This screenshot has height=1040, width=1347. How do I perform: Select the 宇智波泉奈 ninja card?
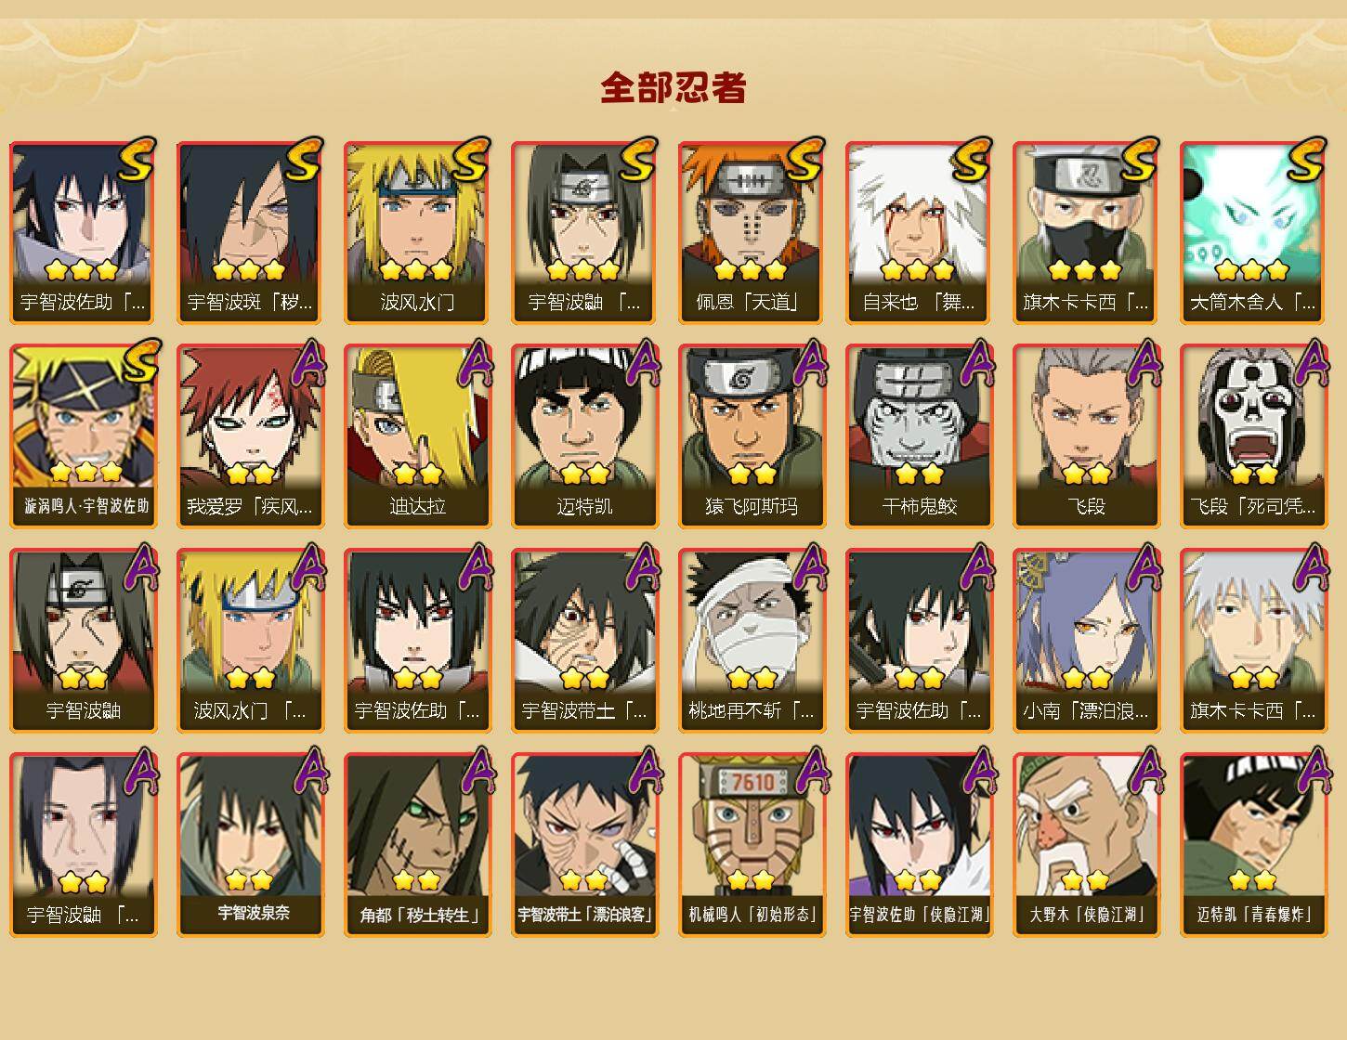point(250,845)
